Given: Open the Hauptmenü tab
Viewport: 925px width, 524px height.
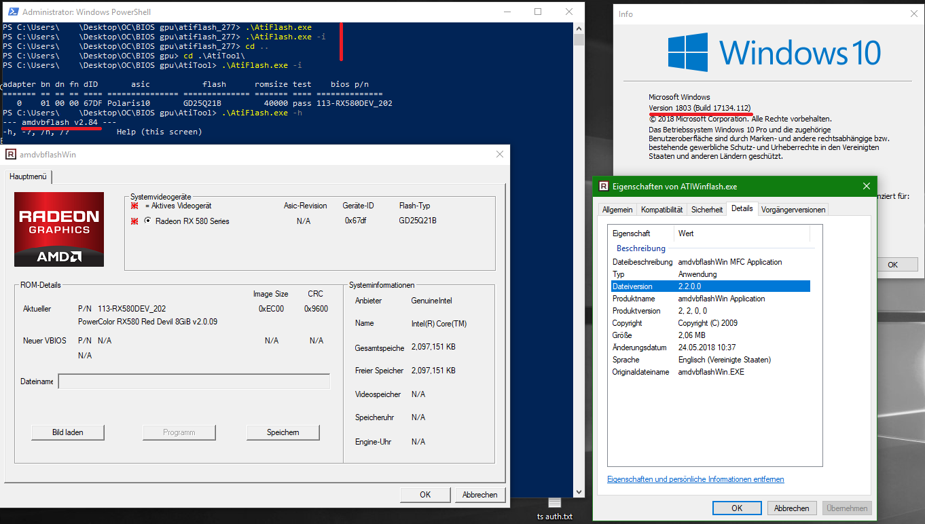Looking at the screenshot, I should (x=29, y=176).
